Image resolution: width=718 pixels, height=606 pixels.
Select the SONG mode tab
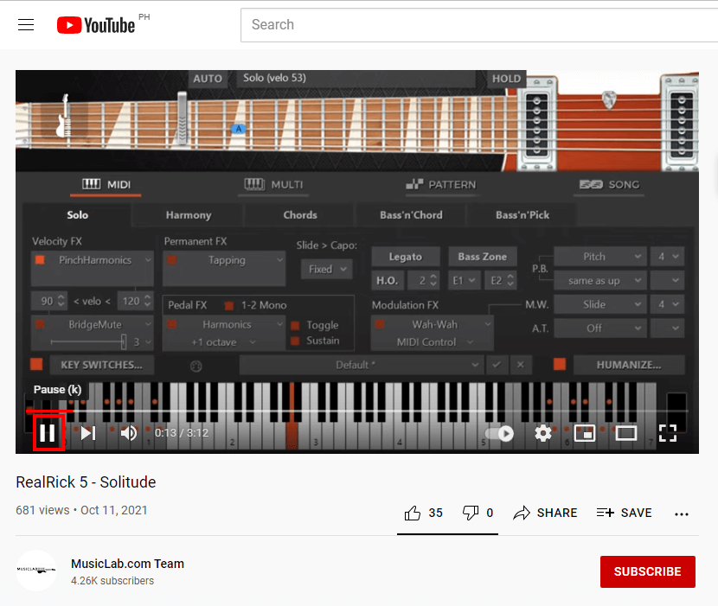pyautogui.click(x=609, y=184)
